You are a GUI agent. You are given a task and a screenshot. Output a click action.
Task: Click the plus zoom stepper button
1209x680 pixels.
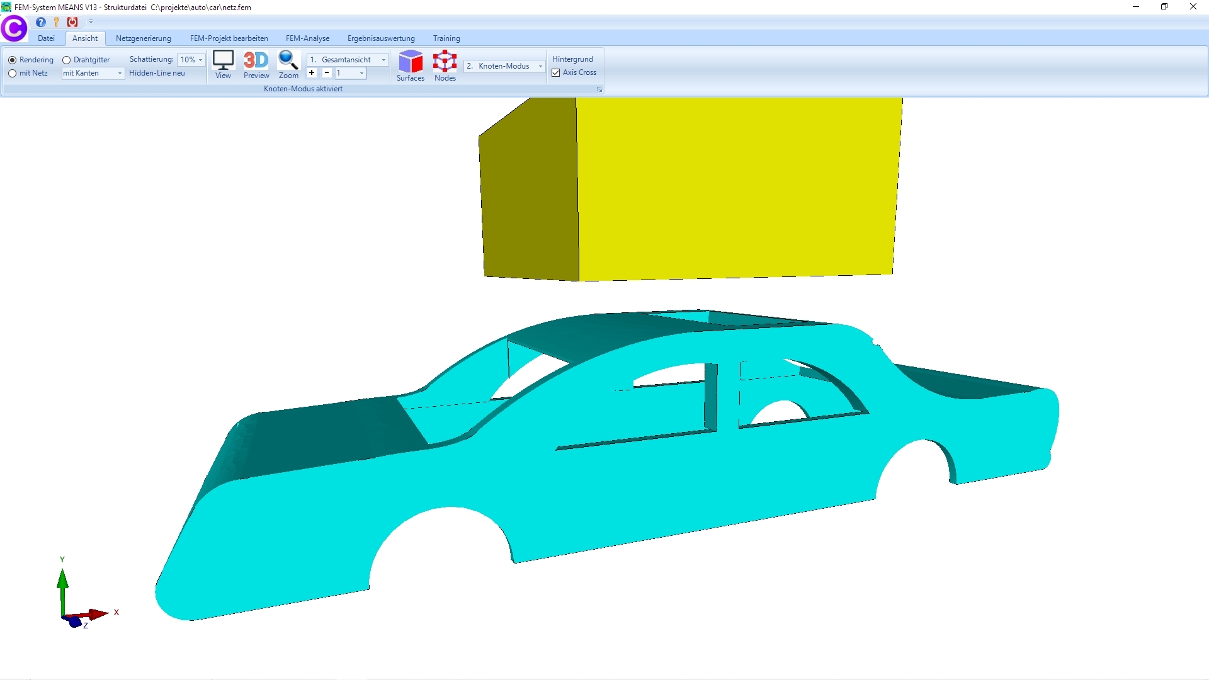pyautogui.click(x=312, y=73)
